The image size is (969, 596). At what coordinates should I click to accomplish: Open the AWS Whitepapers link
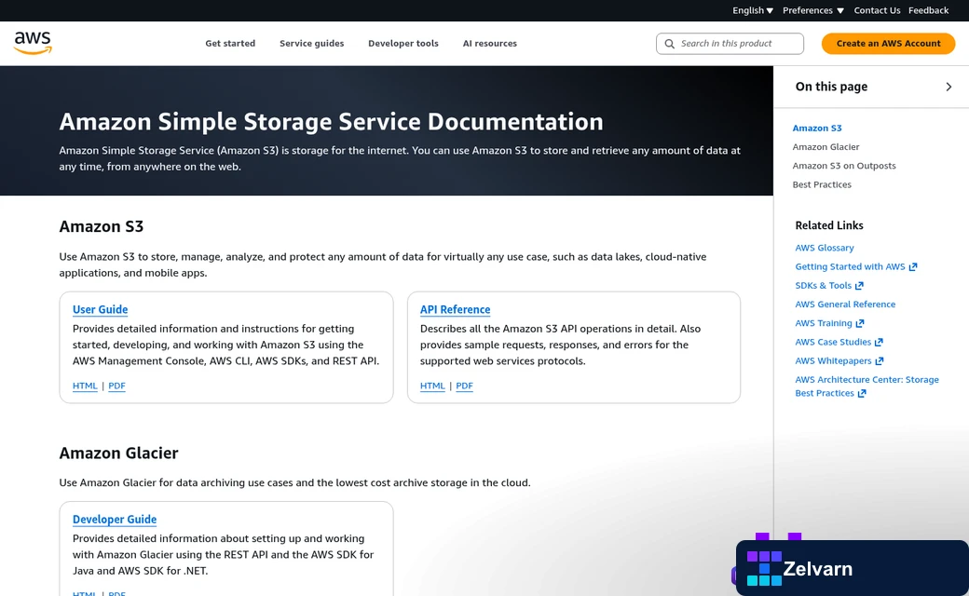(833, 360)
